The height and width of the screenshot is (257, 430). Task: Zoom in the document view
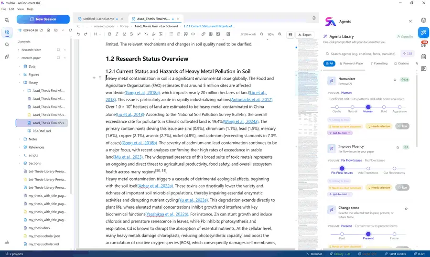pyautogui.click(x=279, y=34)
